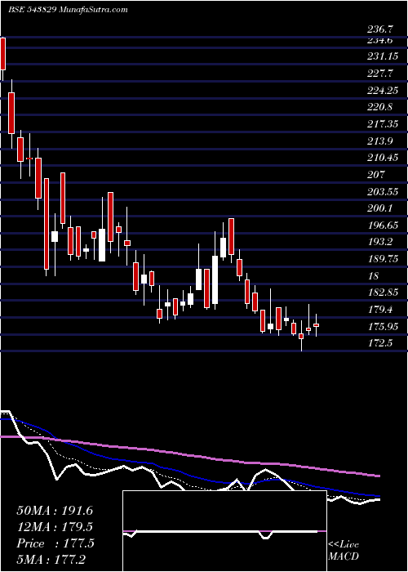Click the 200.1 price axis label
Screen dimensions: 408x572
[380, 208]
